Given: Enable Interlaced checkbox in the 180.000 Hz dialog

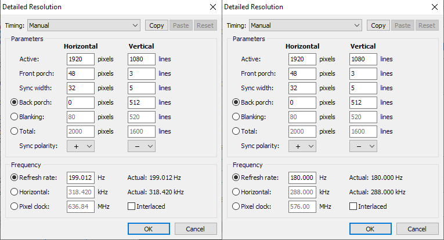Looking at the screenshot, I should 353,206.
